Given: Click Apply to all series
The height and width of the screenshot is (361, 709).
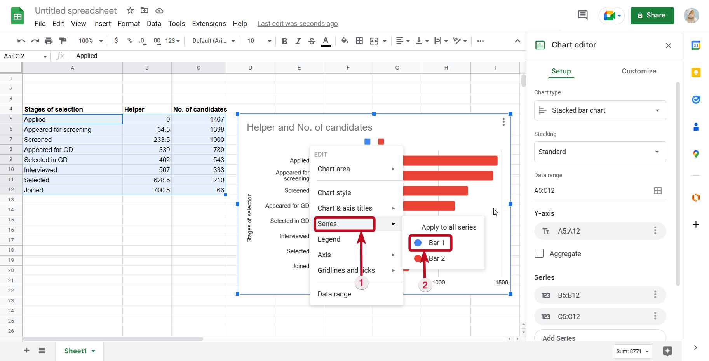Looking at the screenshot, I should tap(449, 227).
